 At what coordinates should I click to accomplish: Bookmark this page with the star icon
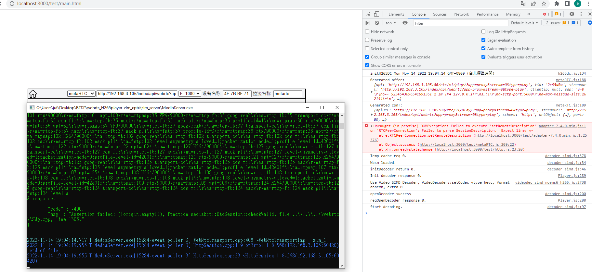click(x=544, y=4)
